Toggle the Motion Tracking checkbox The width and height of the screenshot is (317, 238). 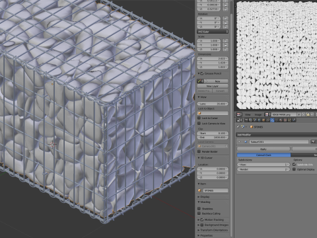202,219
